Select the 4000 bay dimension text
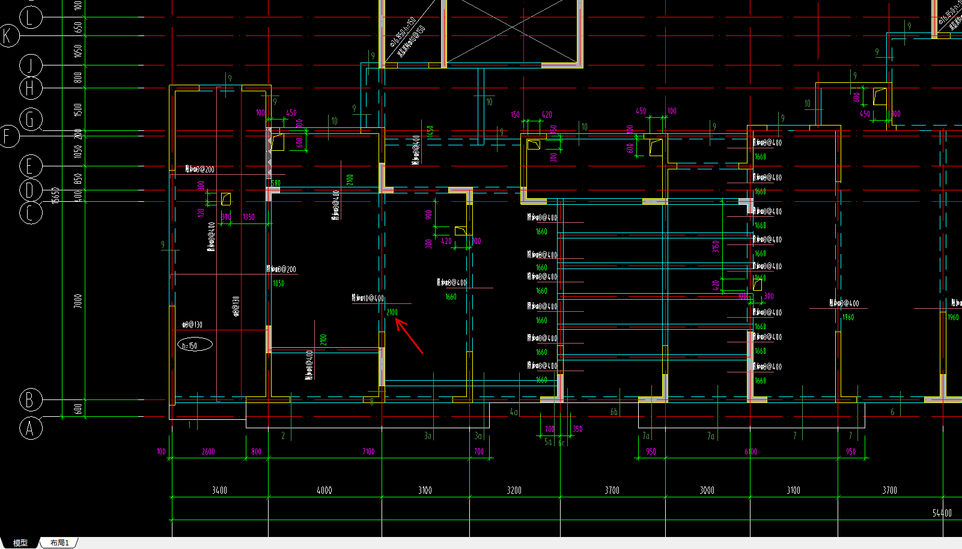The image size is (962, 549). coord(324,490)
